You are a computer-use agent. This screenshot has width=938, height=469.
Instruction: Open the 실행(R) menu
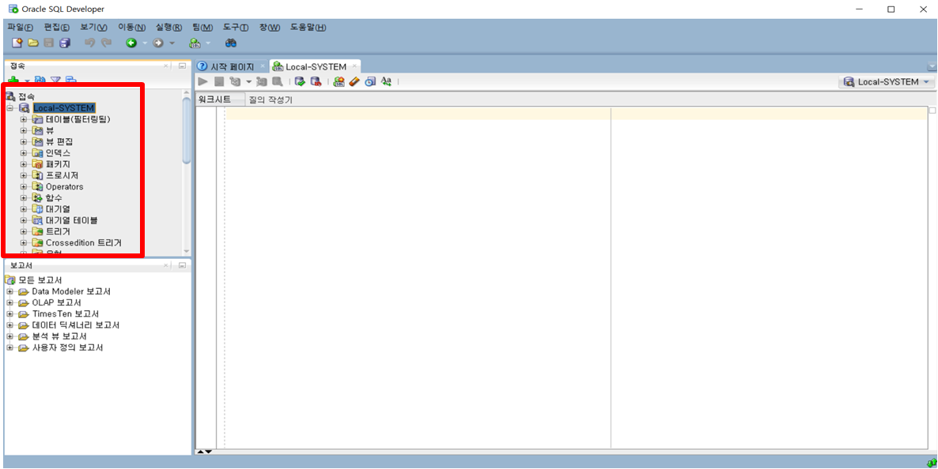point(168,28)
